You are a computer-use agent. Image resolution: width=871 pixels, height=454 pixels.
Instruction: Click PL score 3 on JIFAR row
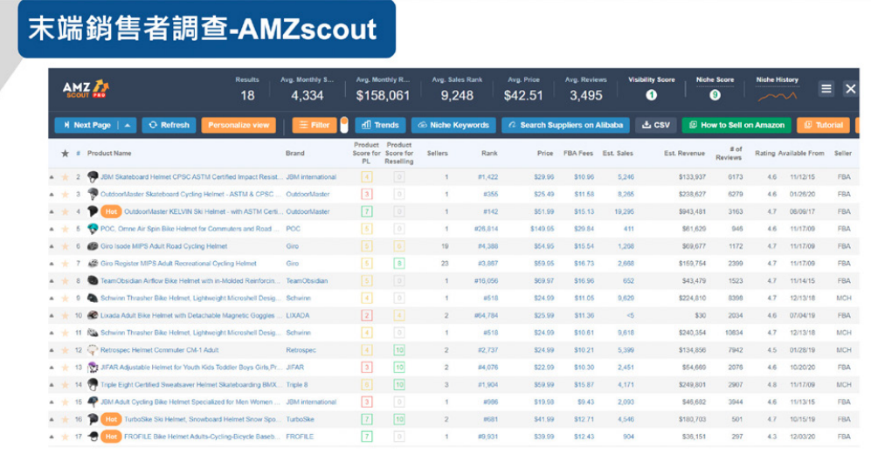tap(367, 368)
